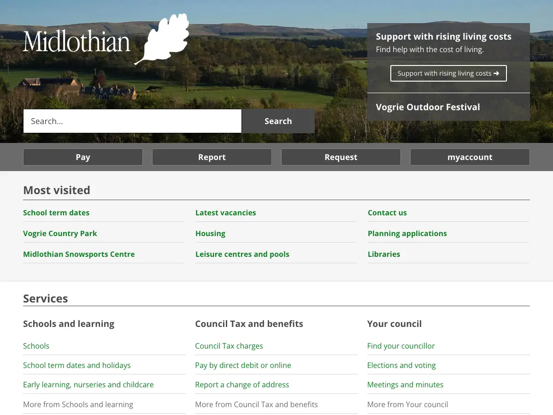
Task: Open the myaccount menu button
Action: [470, 157]
